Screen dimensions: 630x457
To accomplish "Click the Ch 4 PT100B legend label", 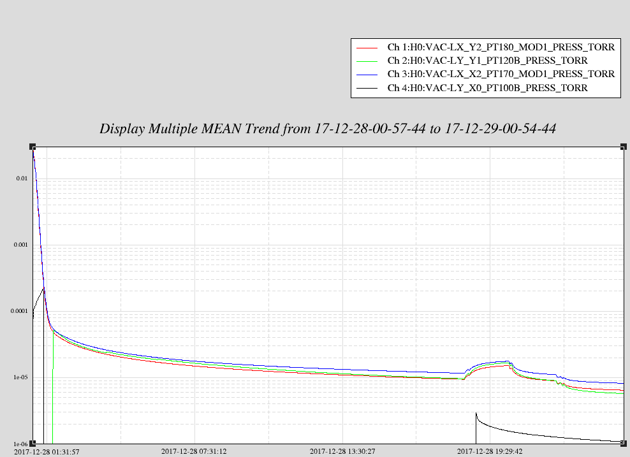I will (x=487, y=87).
